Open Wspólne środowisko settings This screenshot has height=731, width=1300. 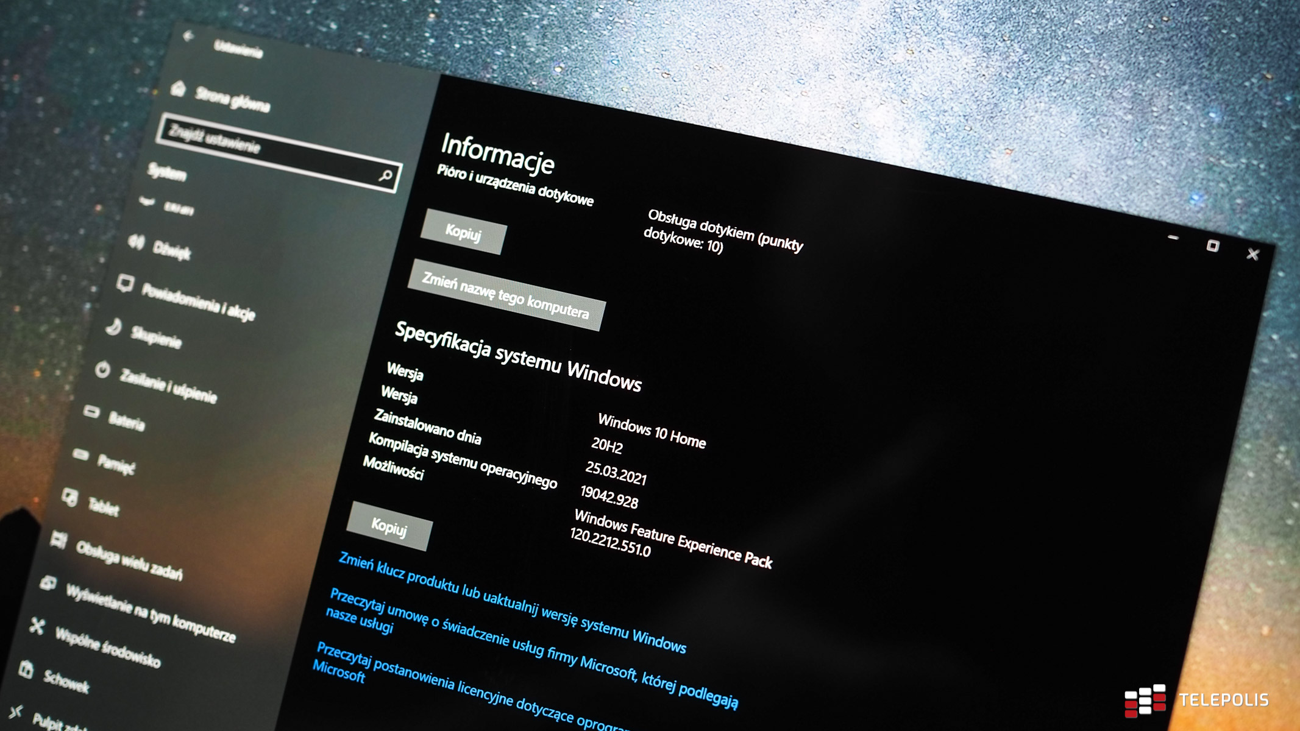[x=107, y=647]
